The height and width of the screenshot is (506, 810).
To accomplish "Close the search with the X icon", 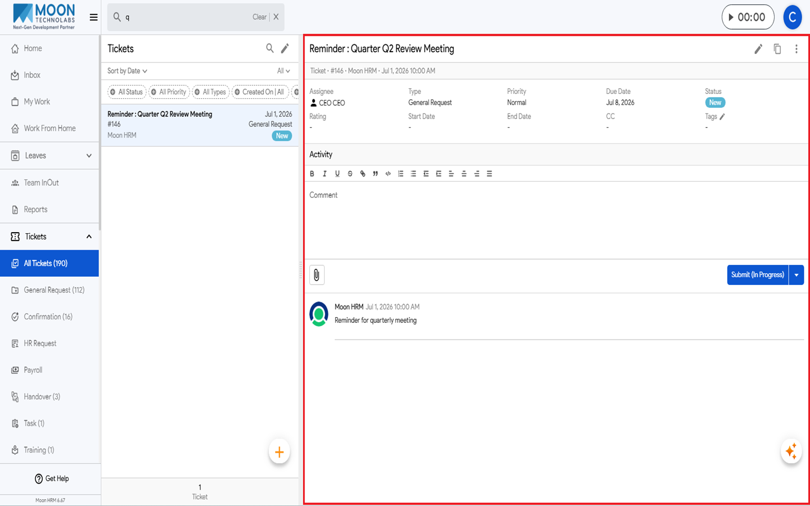I will (276, 17).
